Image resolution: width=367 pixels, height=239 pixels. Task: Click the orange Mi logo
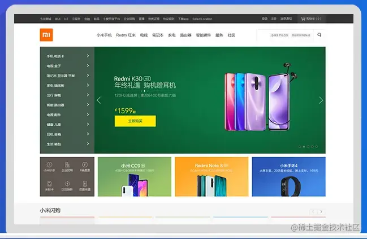tap(46, 35)
